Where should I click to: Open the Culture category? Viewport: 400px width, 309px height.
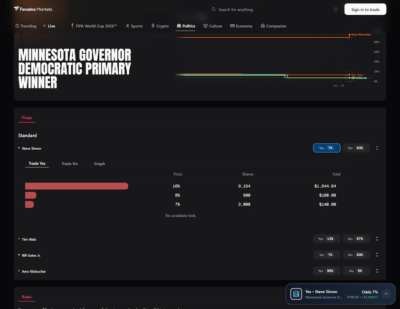coord(213,26)
